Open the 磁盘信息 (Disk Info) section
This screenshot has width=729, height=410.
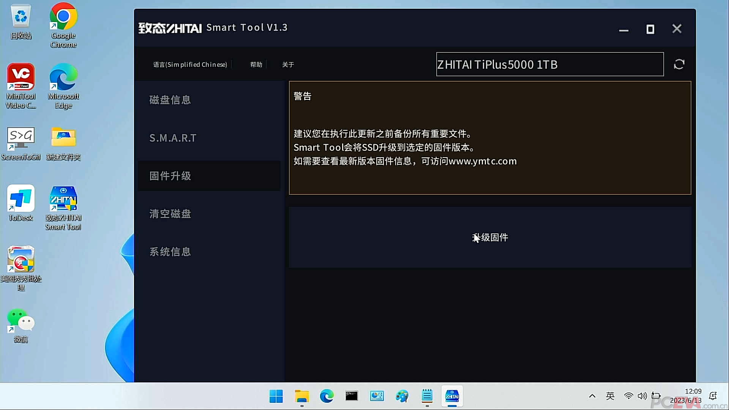170,99
